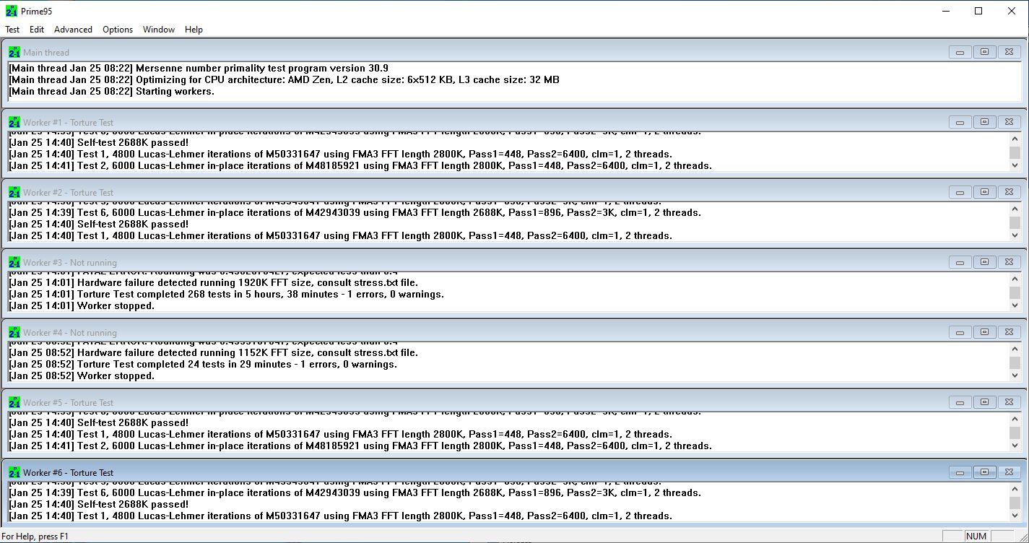Click the Worker #4 window icon
Image resolution: width=1029 pixels, height=543 pixels.
point(14,332)
